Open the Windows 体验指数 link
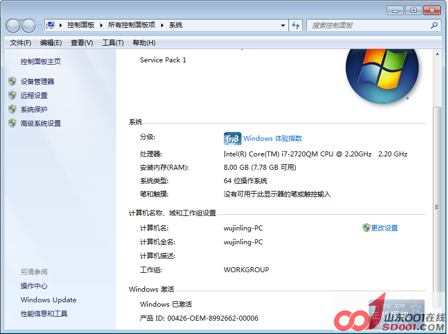448x334 pixels. (272, 139)
